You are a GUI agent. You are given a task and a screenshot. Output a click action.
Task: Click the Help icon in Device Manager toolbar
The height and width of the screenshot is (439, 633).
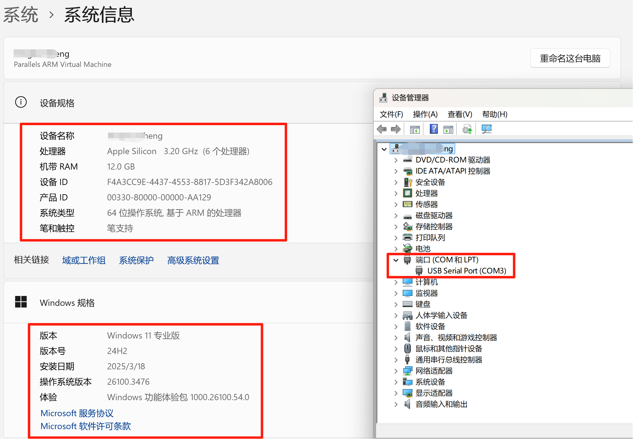[434, 129]
